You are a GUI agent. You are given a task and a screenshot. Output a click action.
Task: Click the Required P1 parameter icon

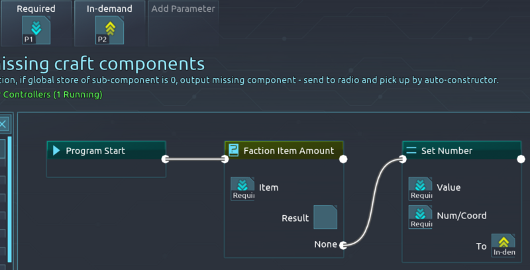[x=36, y=30]
